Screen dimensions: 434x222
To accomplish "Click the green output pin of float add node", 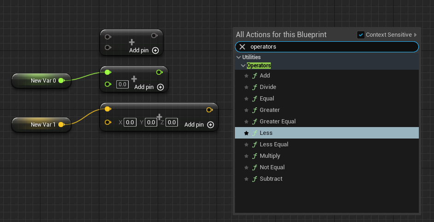I will coord(159,72).
